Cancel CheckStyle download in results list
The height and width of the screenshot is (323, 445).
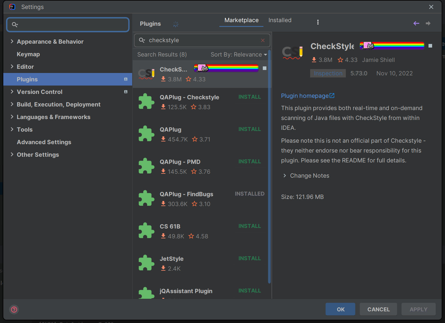pos(264,68)
